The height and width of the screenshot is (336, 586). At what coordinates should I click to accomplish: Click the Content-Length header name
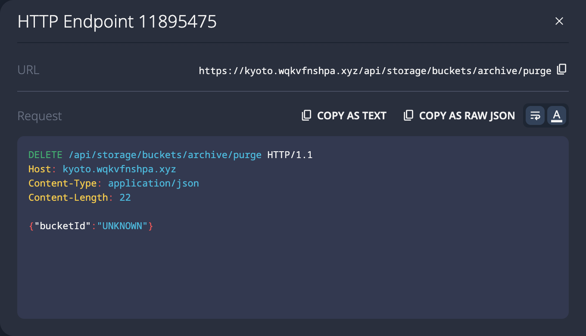(x=68, y=198)
